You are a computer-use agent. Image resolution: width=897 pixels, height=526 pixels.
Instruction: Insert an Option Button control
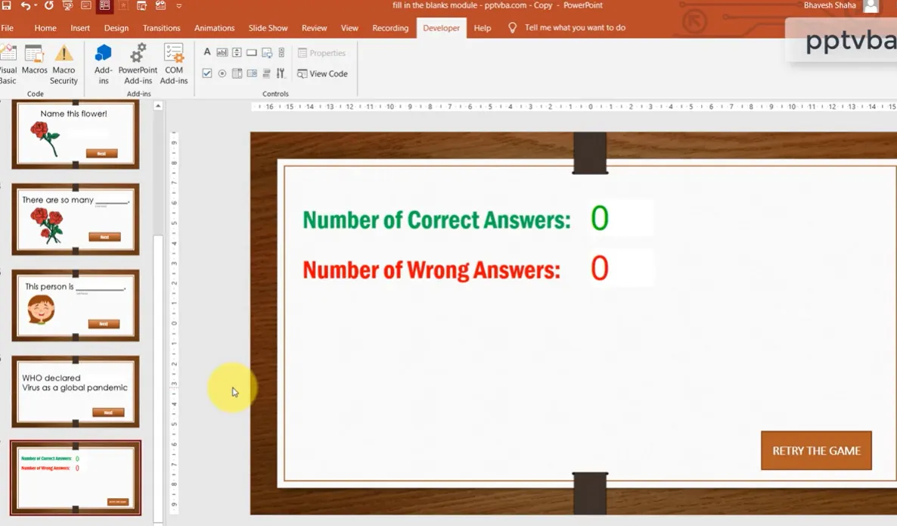coord(222,73)
